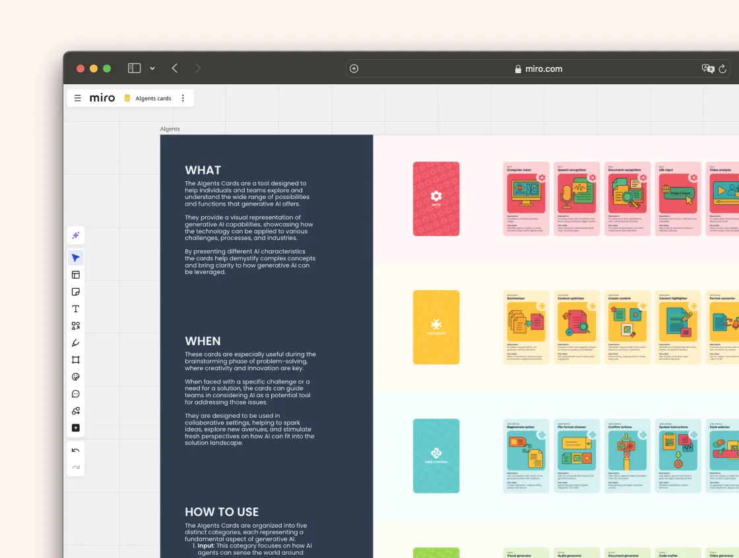Select the red INPUT category card
This screenshot has width=739, height=558.
(436, 198)
